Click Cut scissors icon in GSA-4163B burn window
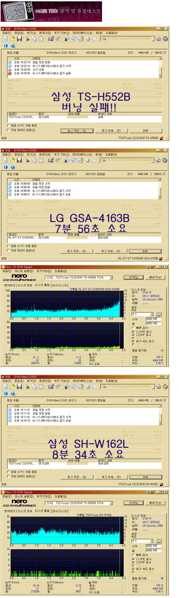Screen dimensions: 179x598 coord(28,160)
